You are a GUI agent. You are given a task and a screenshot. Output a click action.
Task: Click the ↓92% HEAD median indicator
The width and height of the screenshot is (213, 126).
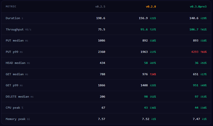[203, 63]
